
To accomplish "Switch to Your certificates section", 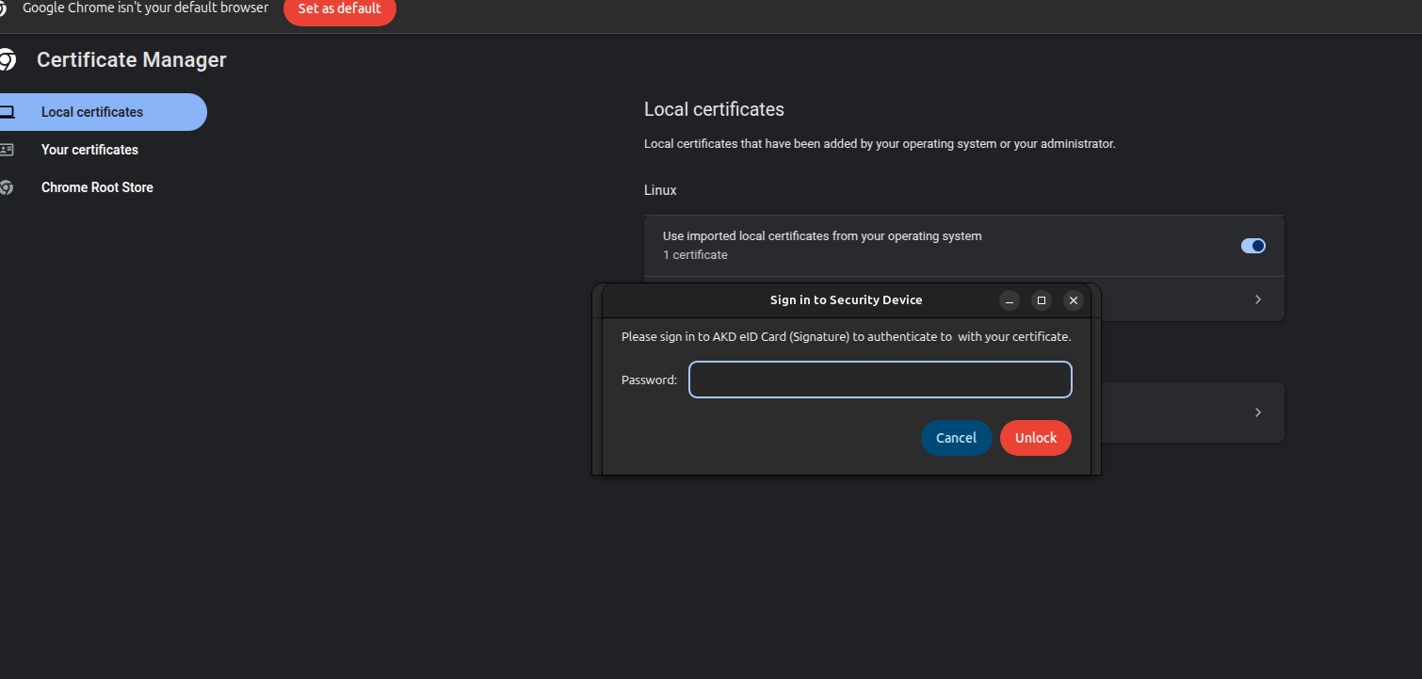I will [x=89, y=150].
